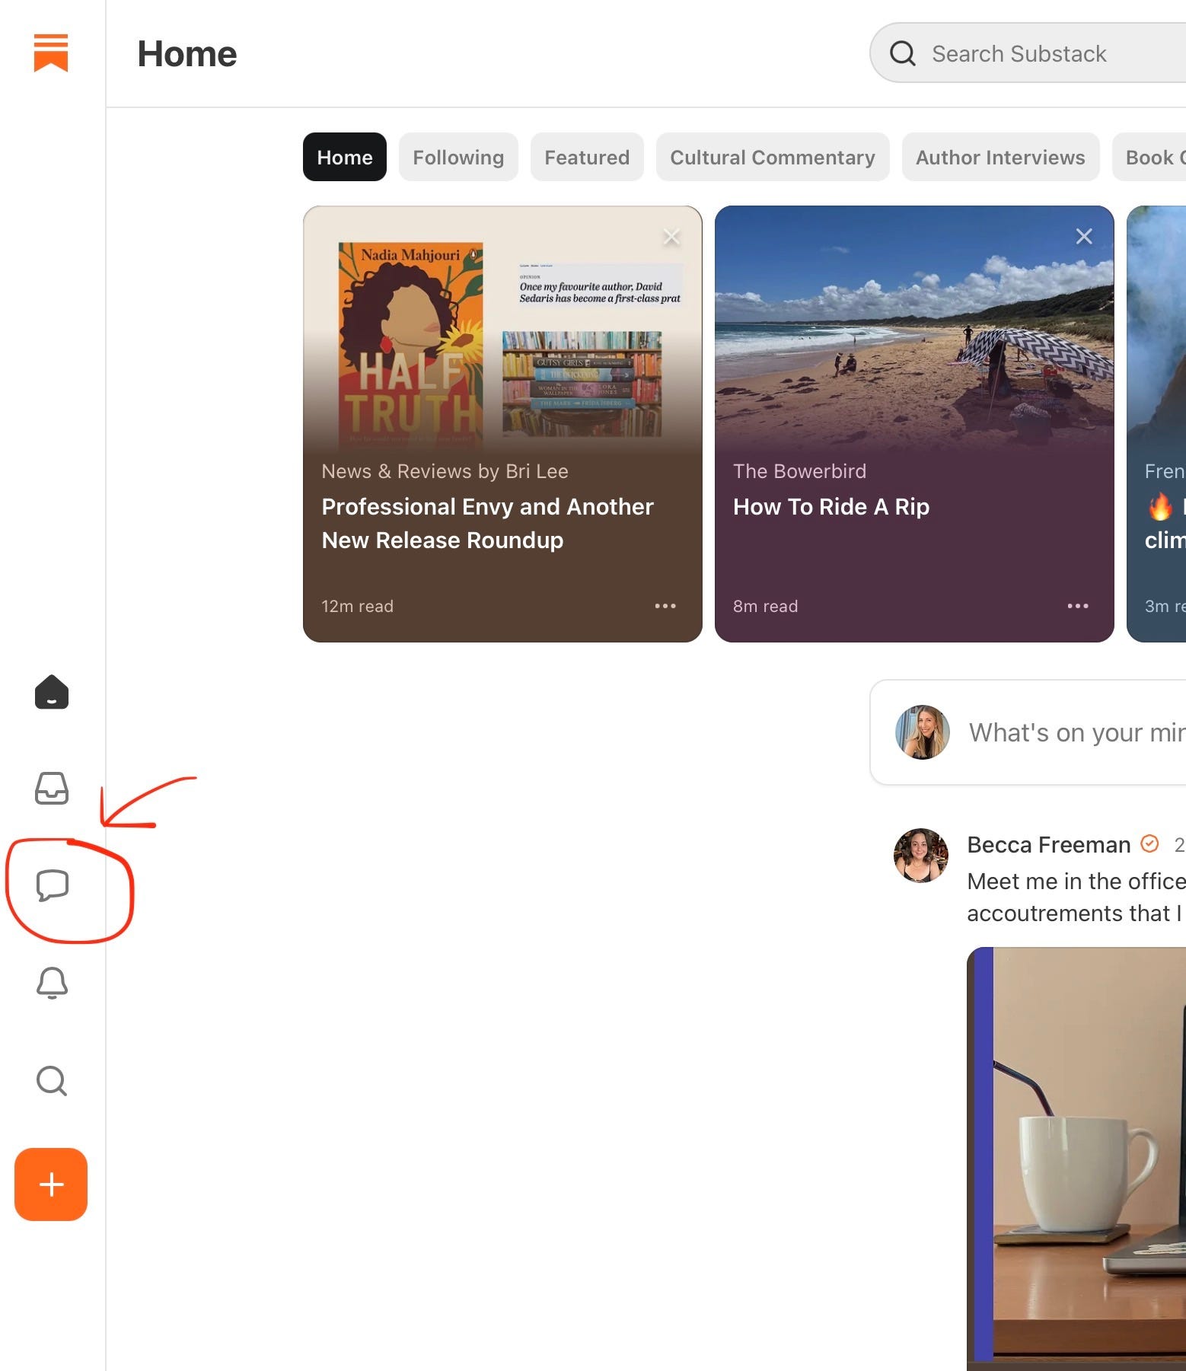Open Professional Envy and Another New Release Roundup
The width and height of the screenshot is (1186, 1371).
click(487, 523)
